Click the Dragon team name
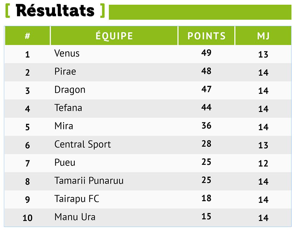This screenshot has height=231, width=294. click(70, 90)
